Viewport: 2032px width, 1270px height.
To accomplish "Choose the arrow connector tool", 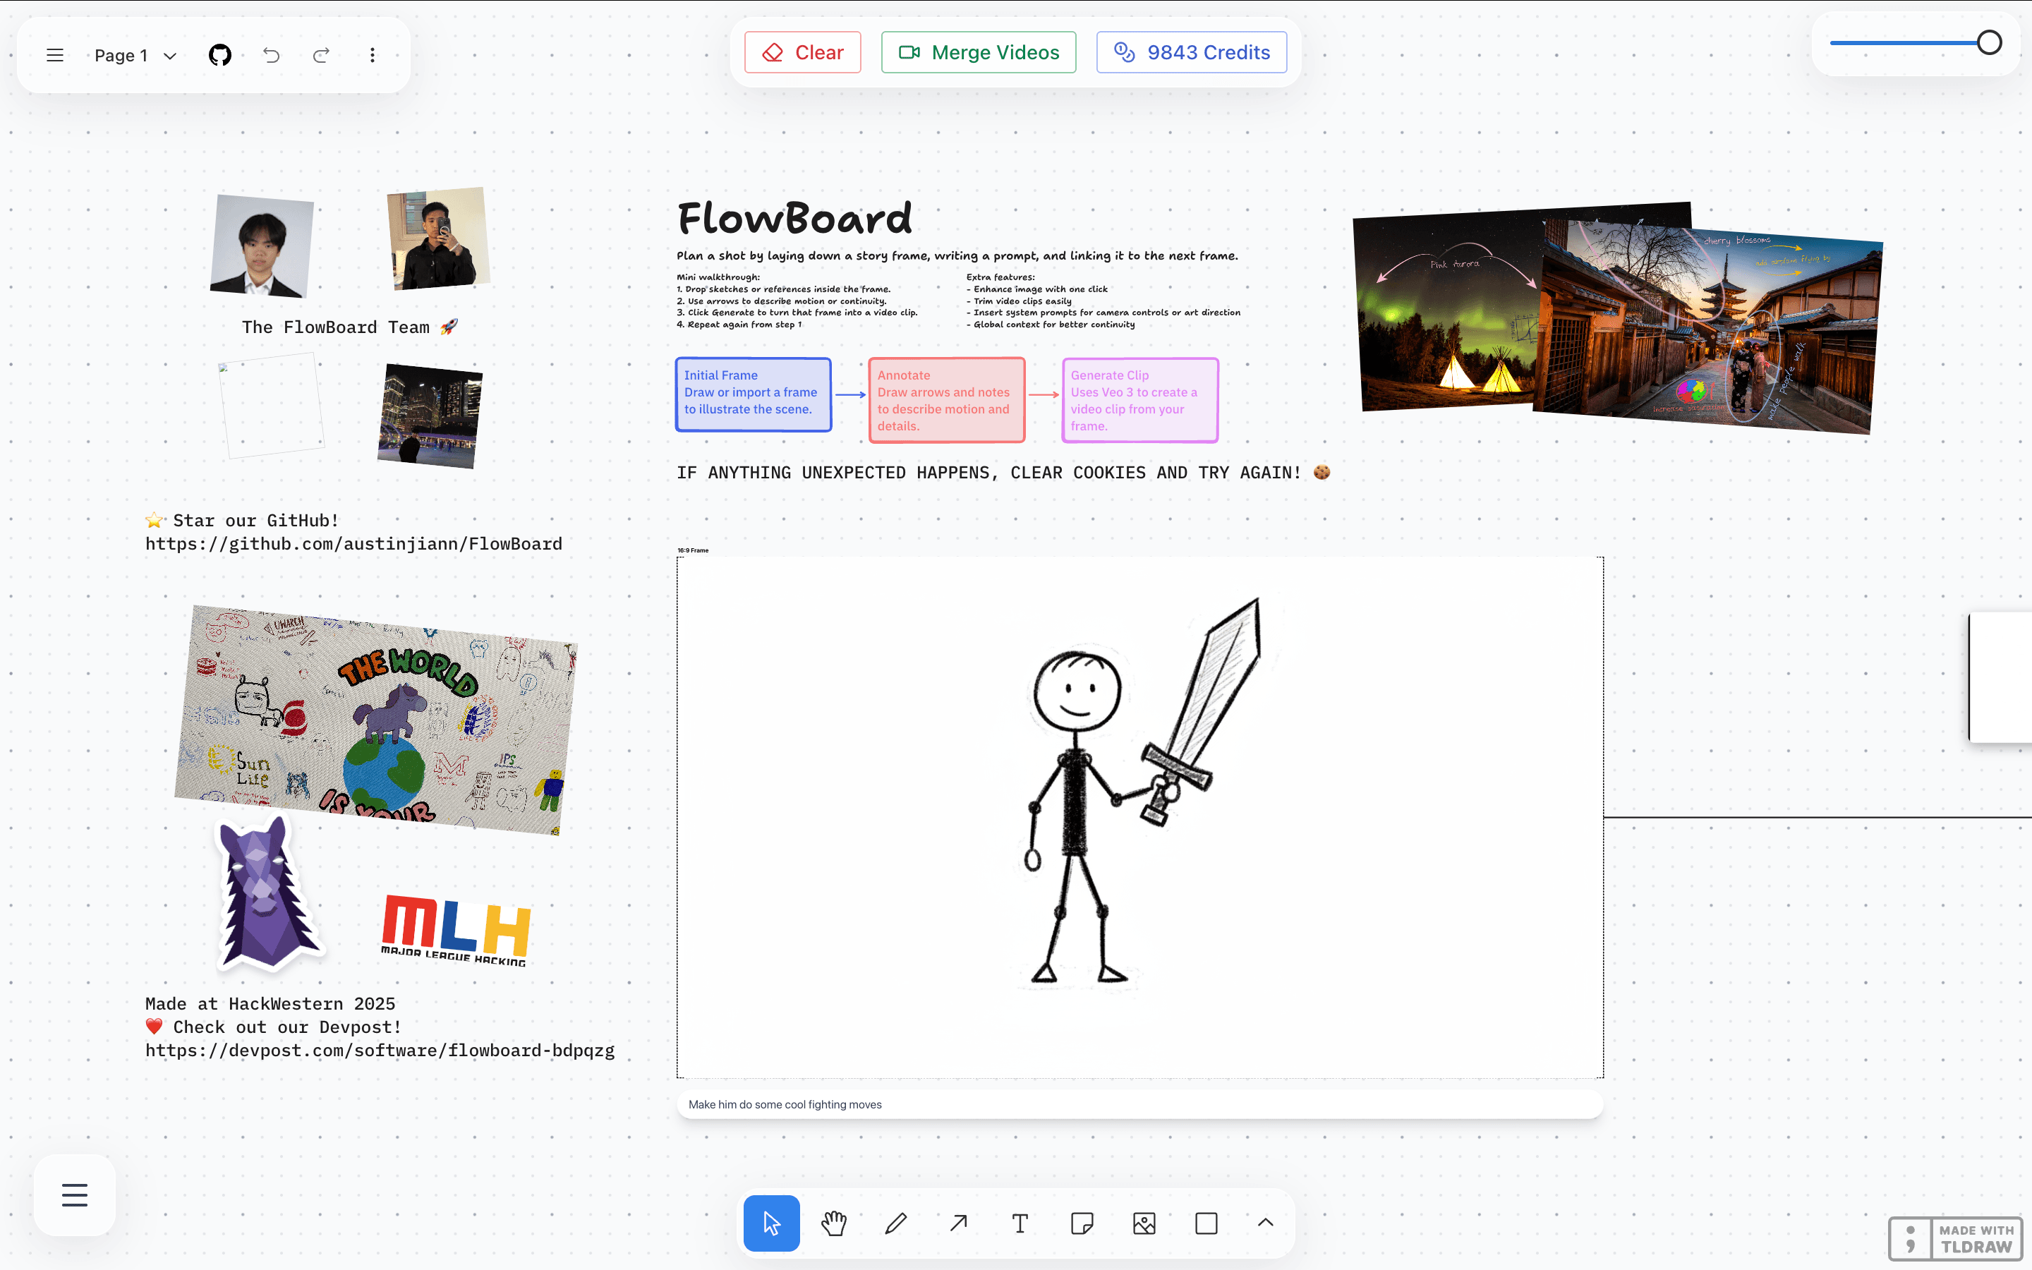I will (x=957, y=1223).
